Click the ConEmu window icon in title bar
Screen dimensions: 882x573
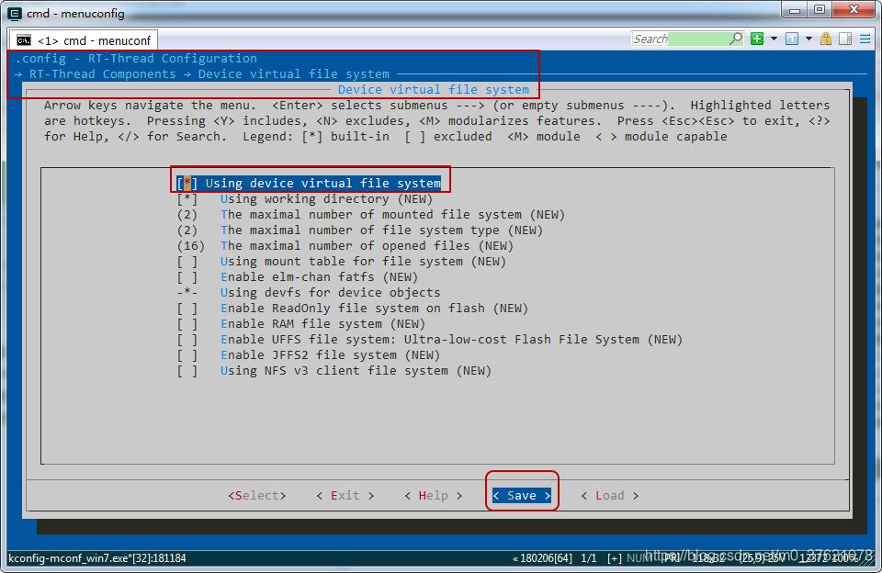point(14,13)
